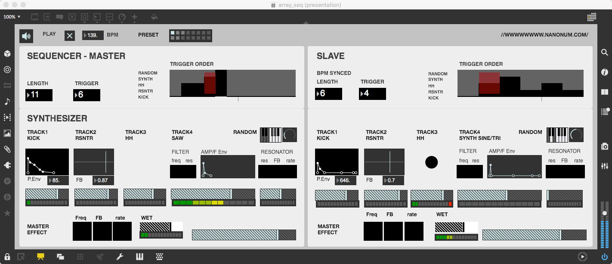Image resolution: width=612 pixels, height=264 pixels.
Task: Click Master TRACK1 KICK P.Env envelope editor
Action: [47, 162]
